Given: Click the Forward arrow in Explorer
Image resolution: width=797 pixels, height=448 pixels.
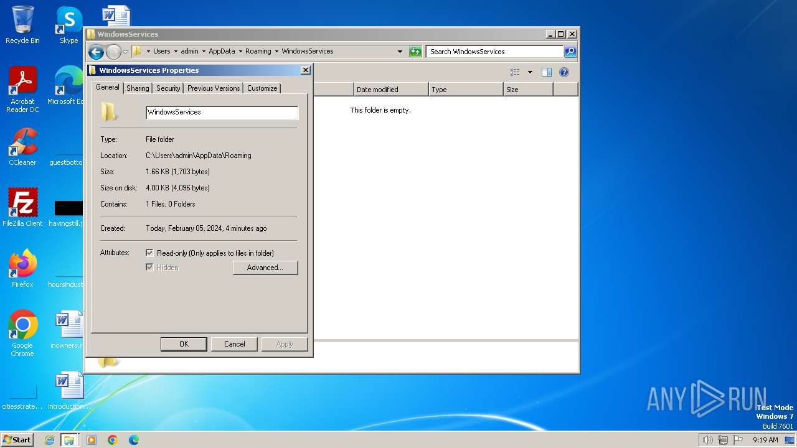Looking at the screenshot, I should 113,52.
